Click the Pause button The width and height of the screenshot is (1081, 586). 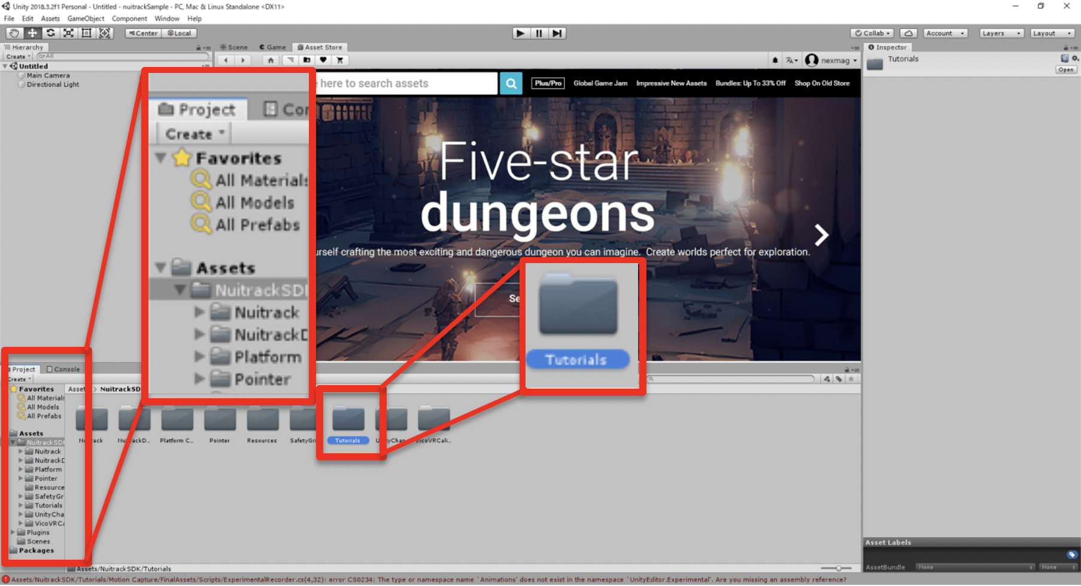539,33
